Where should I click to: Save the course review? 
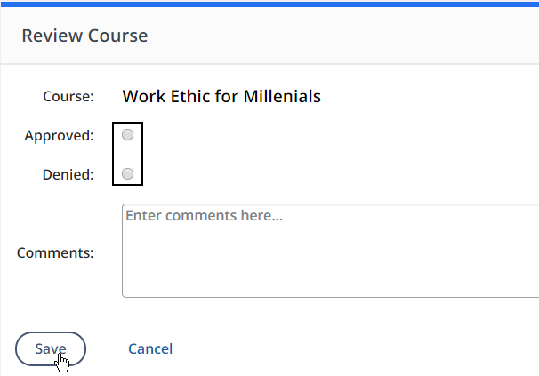51,348
